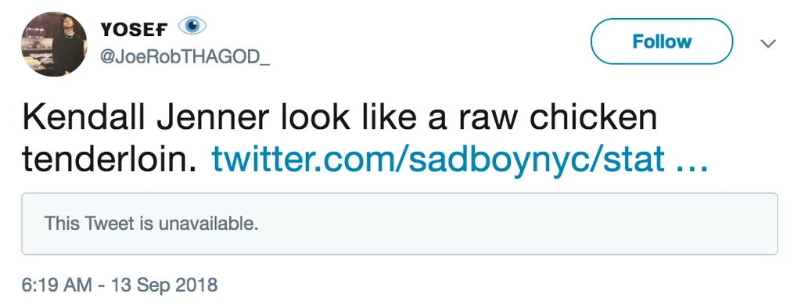
Task: Click the "13 Sep 2018" date
Action: click(163, 285)
